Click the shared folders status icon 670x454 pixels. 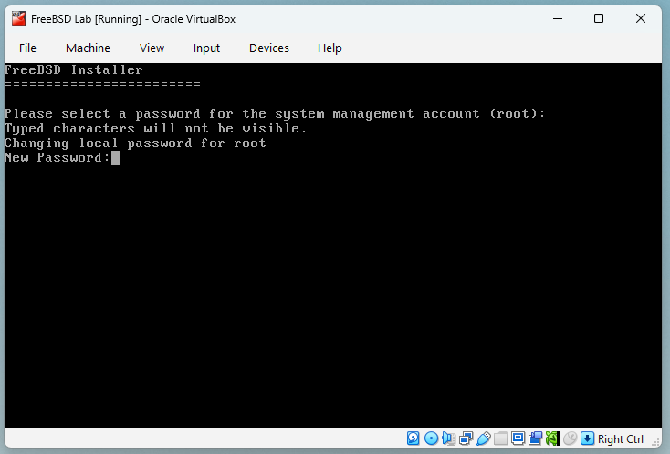[x=501, y=438]
